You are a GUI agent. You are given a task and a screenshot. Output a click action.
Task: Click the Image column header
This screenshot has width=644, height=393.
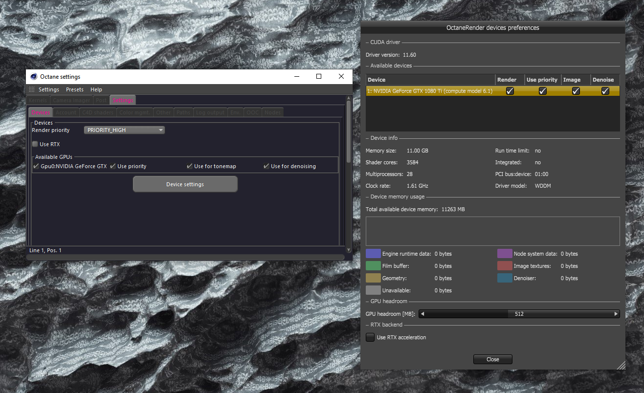pyautogui.click(x=576, y=80)
